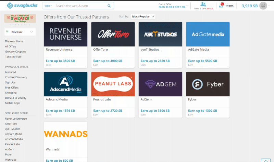Click Earn up to 3500 SB for Revenue Universe
Screen dimensions: 274x162
60,61
